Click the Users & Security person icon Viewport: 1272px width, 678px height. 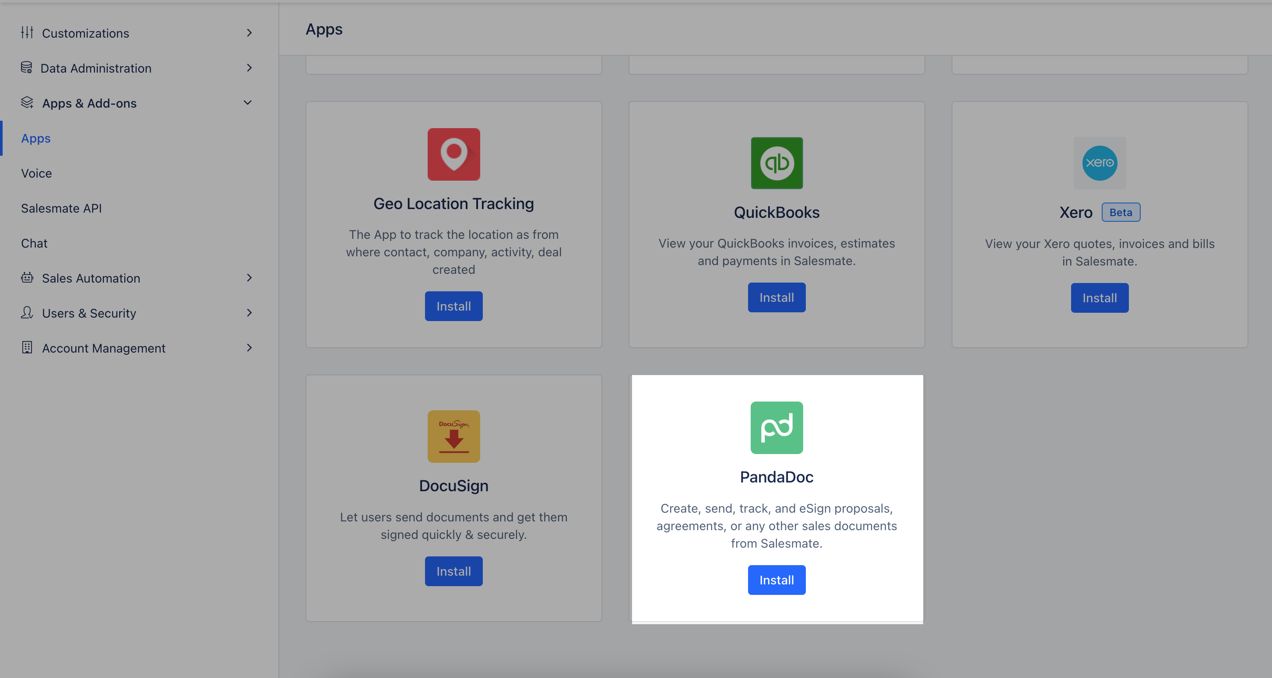[27, 313]
